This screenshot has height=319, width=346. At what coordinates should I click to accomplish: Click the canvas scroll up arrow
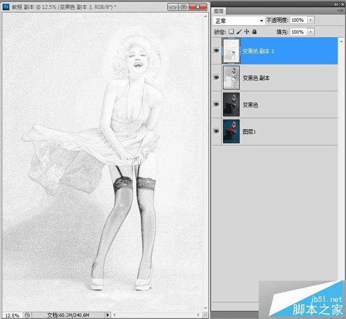(205, 16)
